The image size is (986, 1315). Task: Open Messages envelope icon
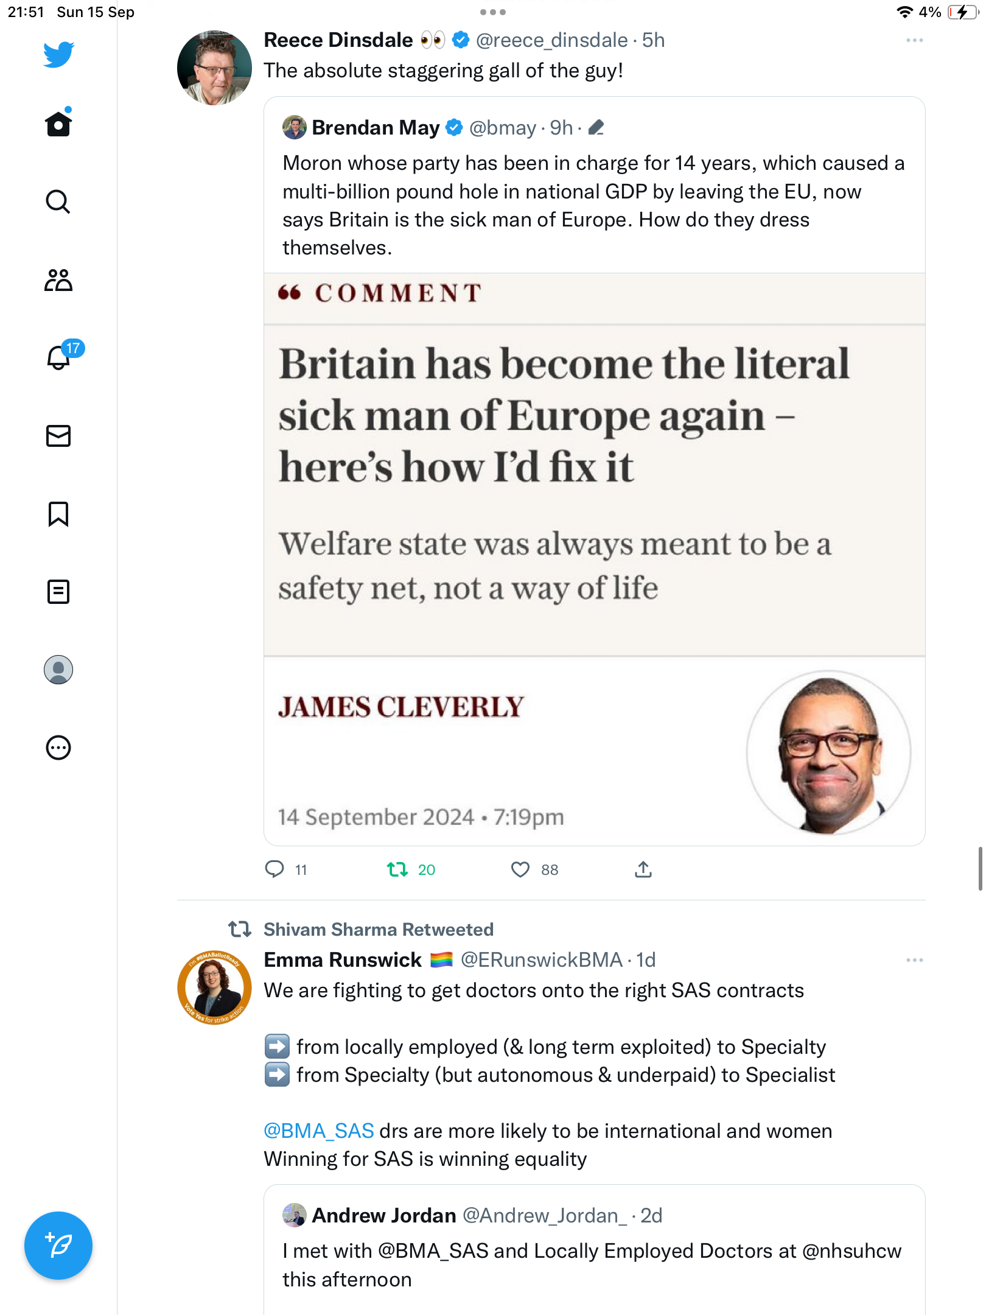click(x=58, y=436)
